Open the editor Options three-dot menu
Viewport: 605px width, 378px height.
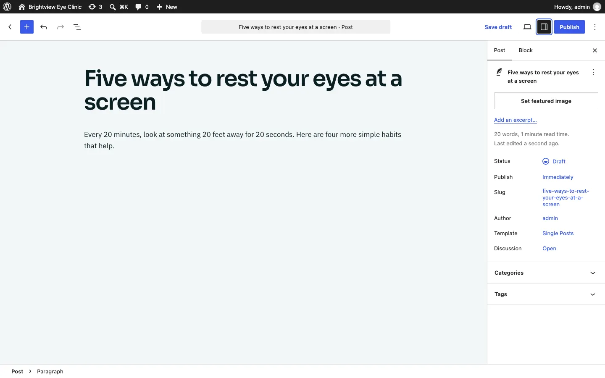pyautogui.click(x=595, y=27)
